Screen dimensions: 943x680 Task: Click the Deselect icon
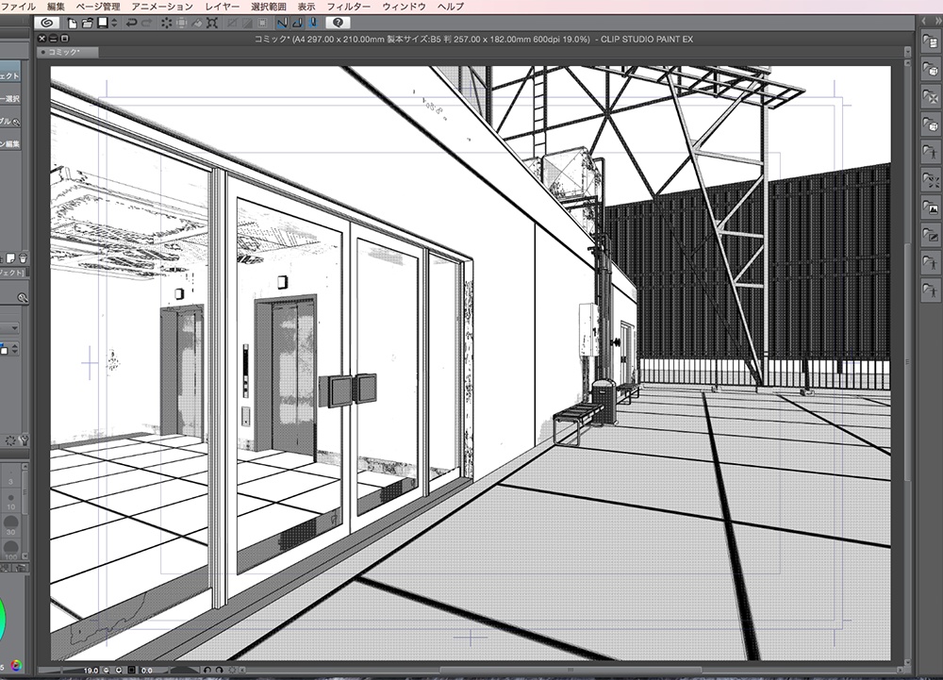(x=232, y=23)
